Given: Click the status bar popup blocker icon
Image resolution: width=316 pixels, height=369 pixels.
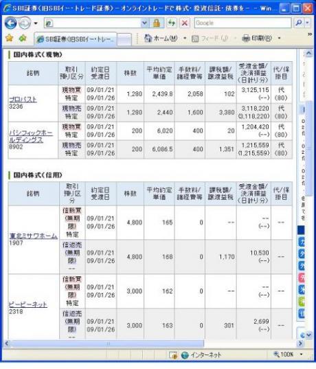Looking at the screenshot, I should (x=173, y=355).
